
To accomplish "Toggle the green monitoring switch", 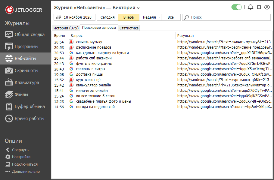I will point(237,7).
